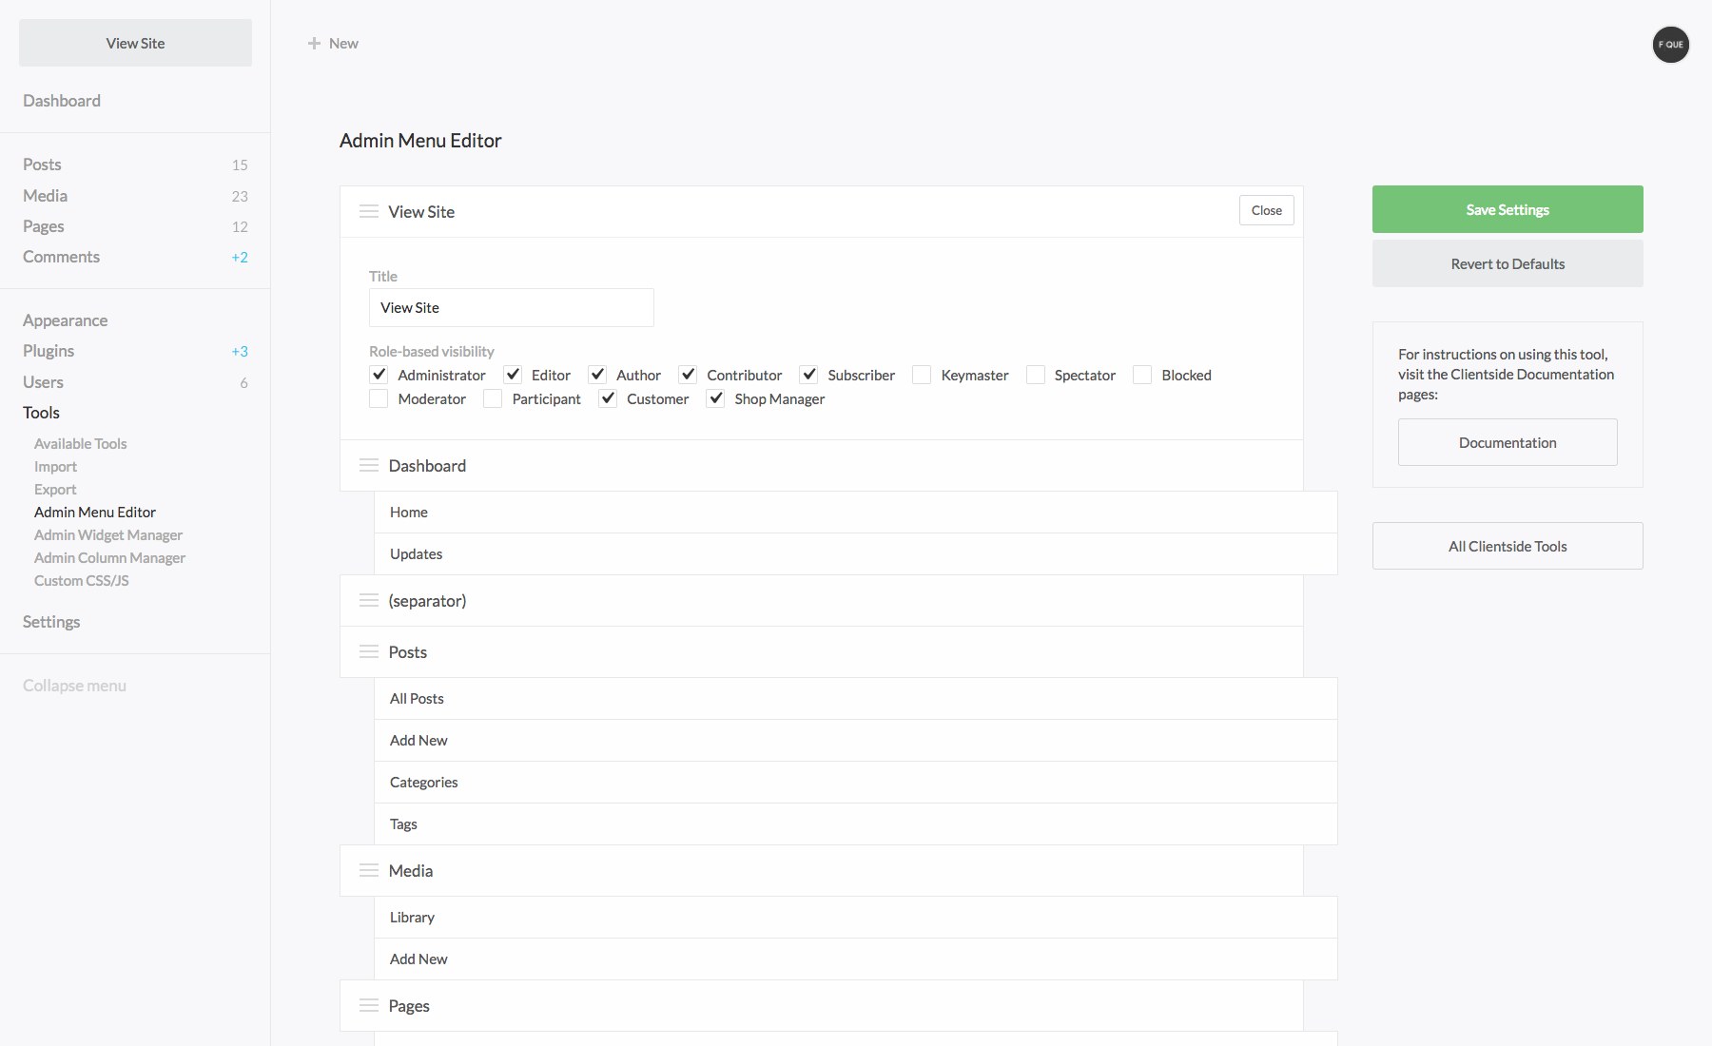Collapse menu via sidebar link
This screenshot has height=1046, width=1712.
[74, 685]
